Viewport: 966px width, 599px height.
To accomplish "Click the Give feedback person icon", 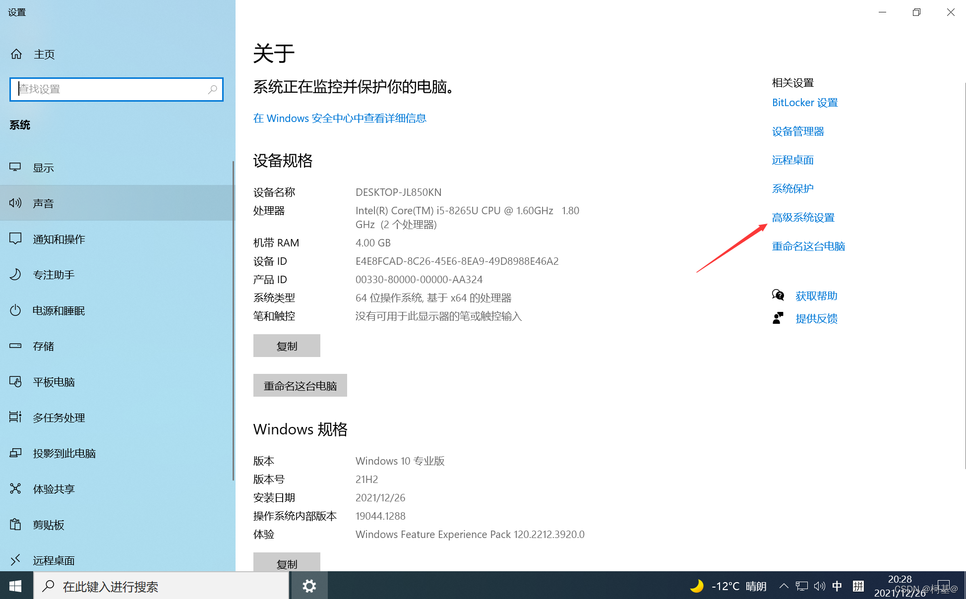I will pyautogui.click(x=778, y=318).
